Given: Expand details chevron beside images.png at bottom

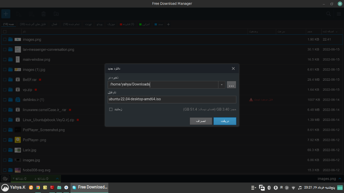Looking at the screenshot, I should click(339, 179).
